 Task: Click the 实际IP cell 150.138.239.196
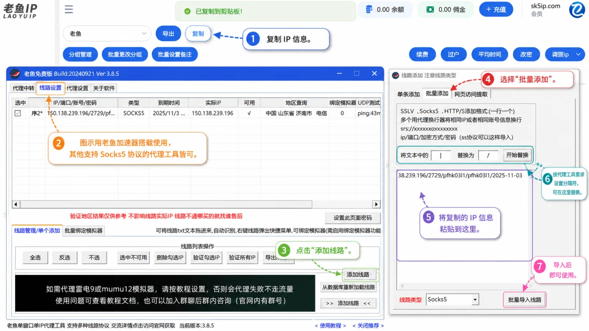(212, 113)
